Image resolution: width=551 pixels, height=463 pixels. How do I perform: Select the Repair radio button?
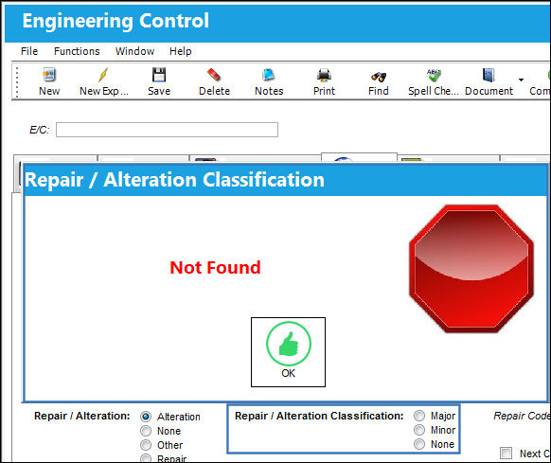pyautogui.click(x=146, y=458)
